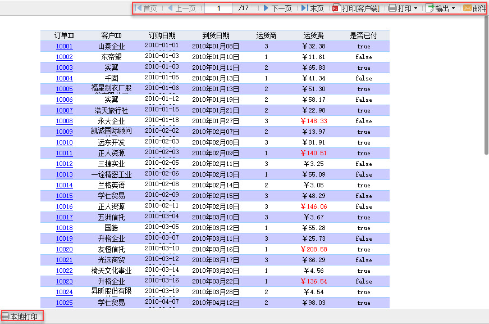Select the red freight value ¥136.54
489x324 pixels.
pos(314,281)
